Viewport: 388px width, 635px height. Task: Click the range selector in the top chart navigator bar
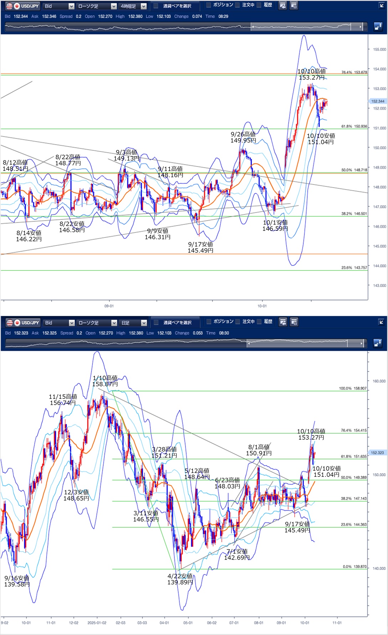[306, 26]
